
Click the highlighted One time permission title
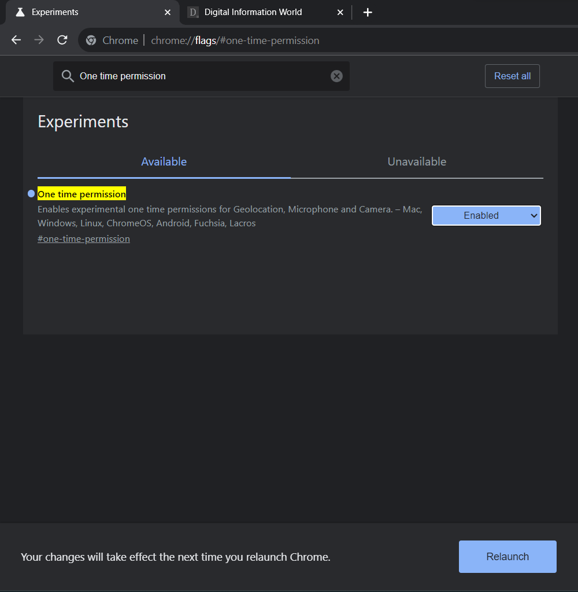pyautogui.click(x=82, y=194)
